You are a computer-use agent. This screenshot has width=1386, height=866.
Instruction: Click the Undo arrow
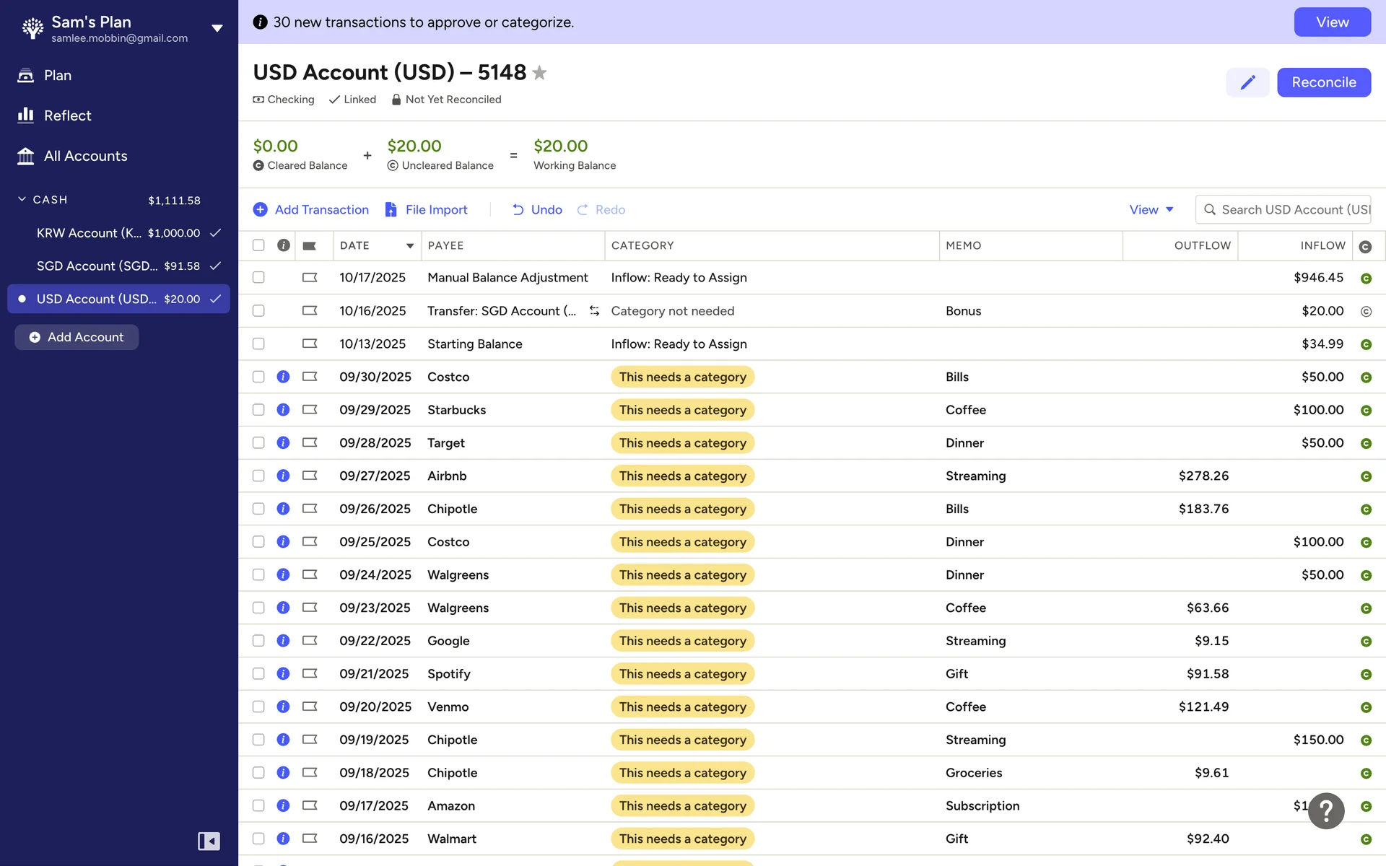518,209
